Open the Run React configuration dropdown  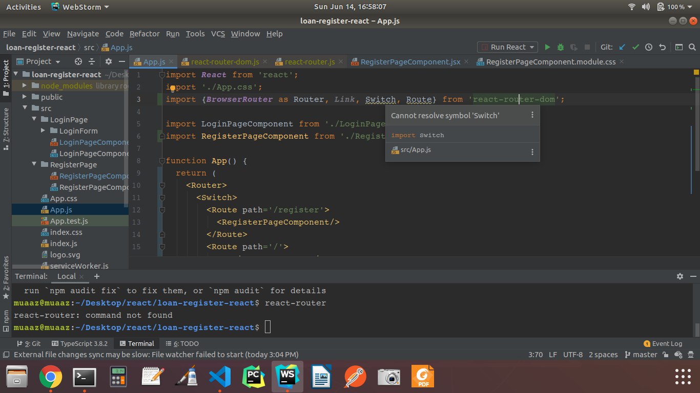pyautogui.click(x=507, y=47)
